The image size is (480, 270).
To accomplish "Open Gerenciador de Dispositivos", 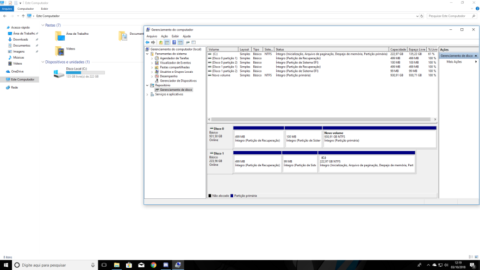I will tap(178, 81).
